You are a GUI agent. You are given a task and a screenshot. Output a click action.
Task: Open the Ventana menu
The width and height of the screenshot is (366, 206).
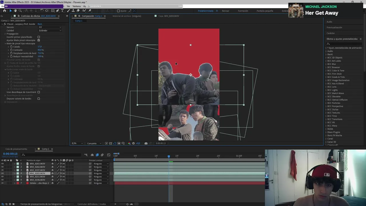point(76,6)
